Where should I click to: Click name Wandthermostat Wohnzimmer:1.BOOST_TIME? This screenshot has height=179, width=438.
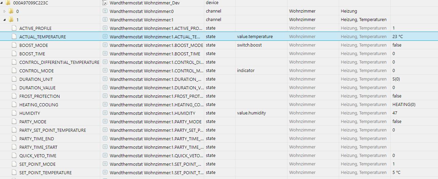pos(155,53)
